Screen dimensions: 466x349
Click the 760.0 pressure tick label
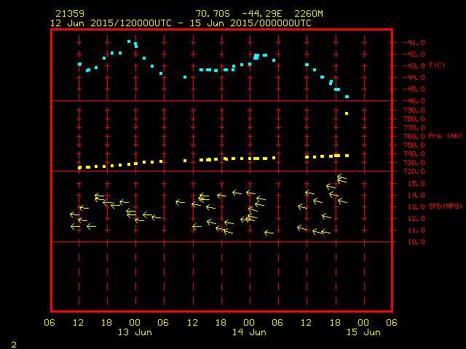(x=414, y=137)
